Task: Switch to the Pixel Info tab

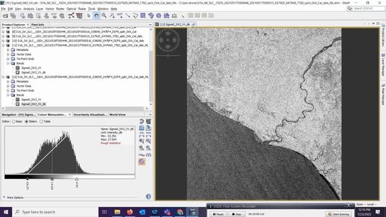Action: tap(37, 25)
